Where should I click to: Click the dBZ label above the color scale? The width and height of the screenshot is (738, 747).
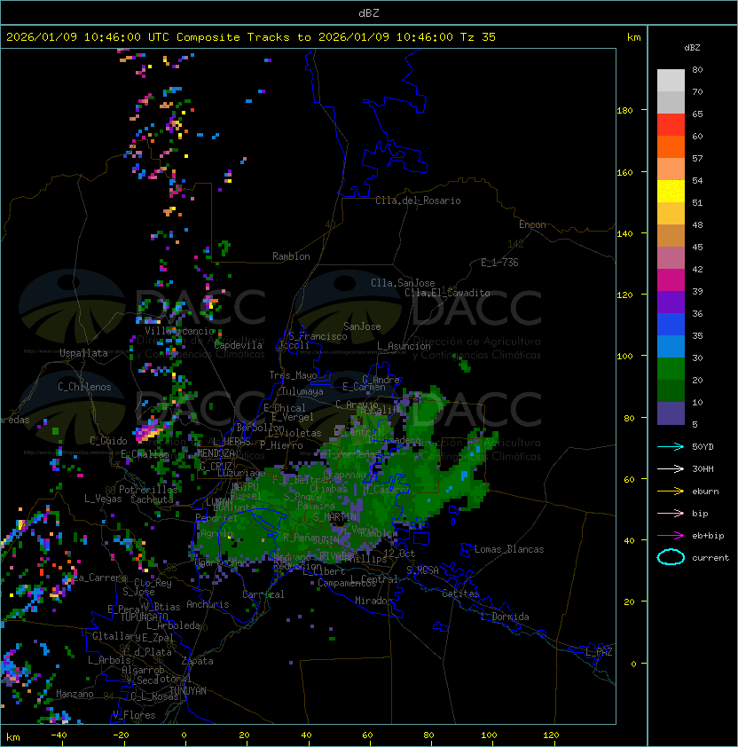click(x=692, y=48)
